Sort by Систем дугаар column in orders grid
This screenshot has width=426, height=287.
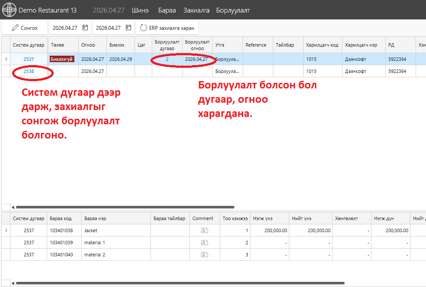29,45
